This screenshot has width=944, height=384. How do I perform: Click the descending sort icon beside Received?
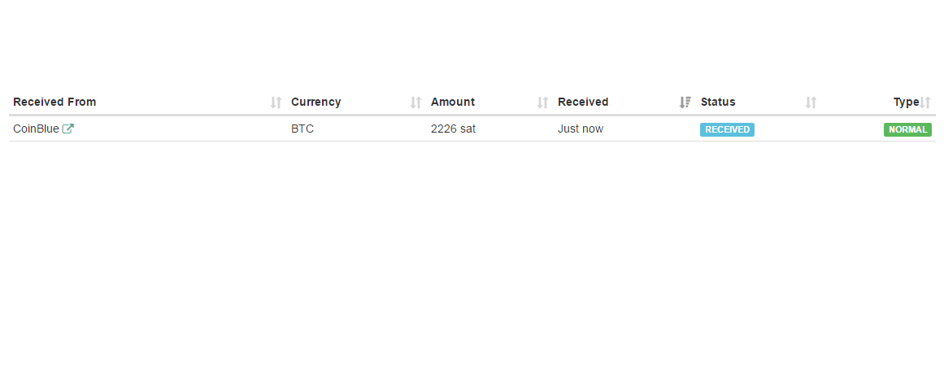(685, 103)
